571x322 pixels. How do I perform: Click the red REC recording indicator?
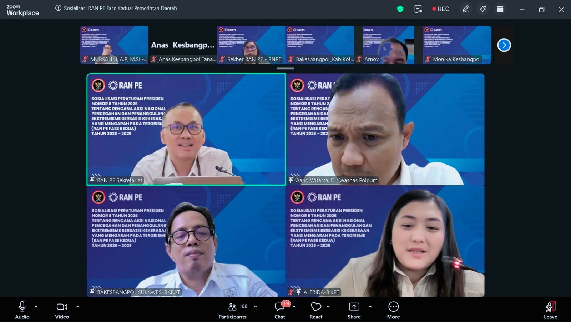pos(441,9)
